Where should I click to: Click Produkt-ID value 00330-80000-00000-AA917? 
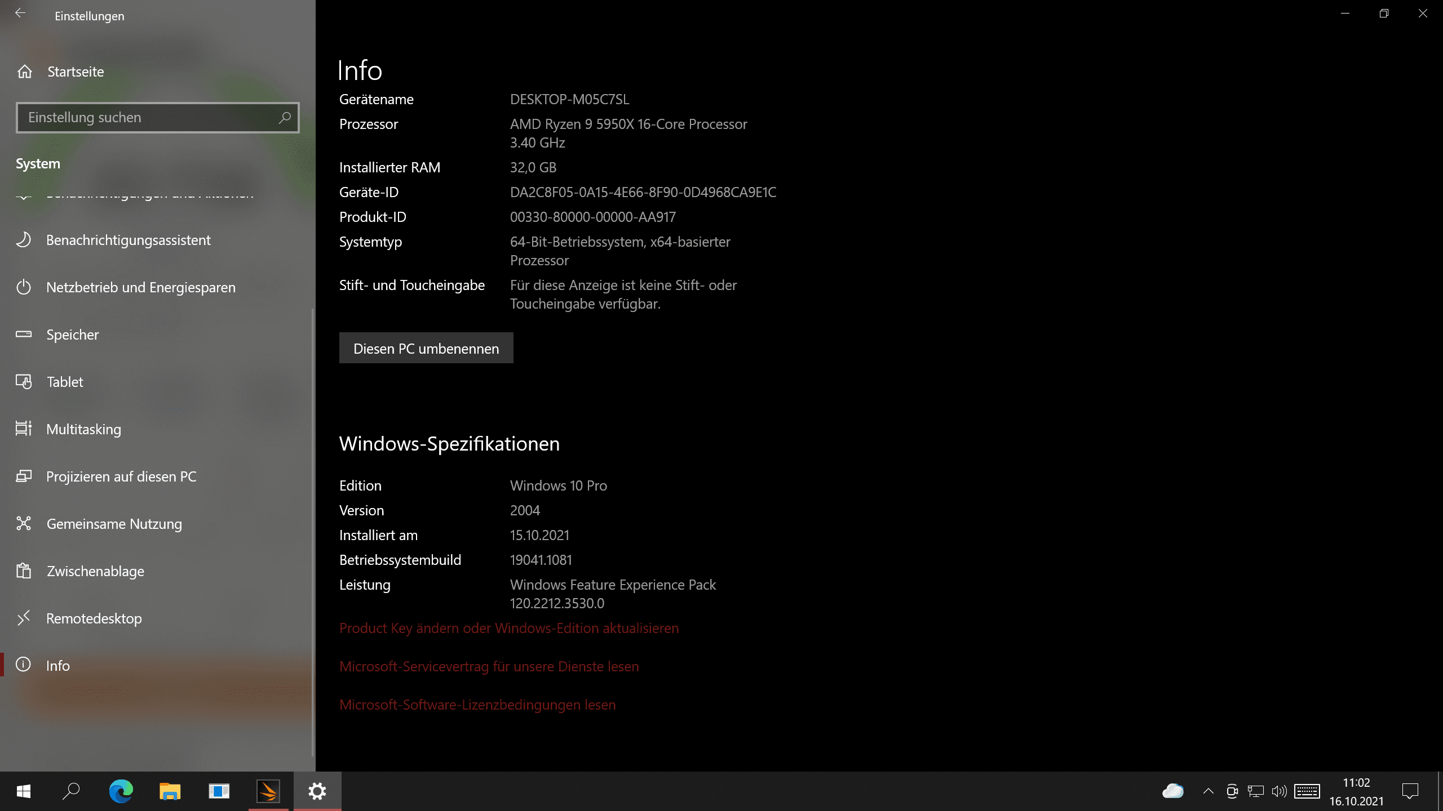click(593, 217)
